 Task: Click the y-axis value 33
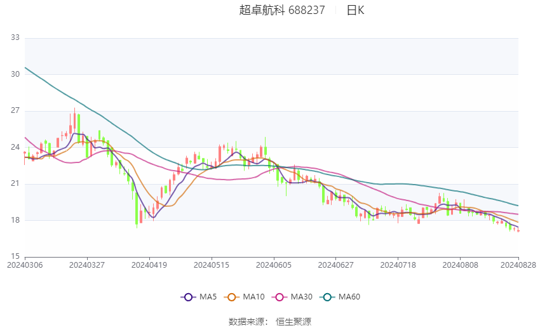pyautogui.click(x=15, y=37)
